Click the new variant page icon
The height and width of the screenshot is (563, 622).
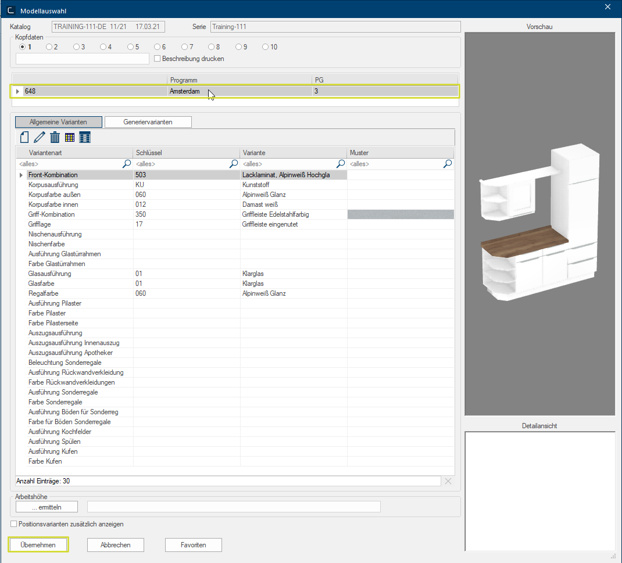click(x=24, y=138)
